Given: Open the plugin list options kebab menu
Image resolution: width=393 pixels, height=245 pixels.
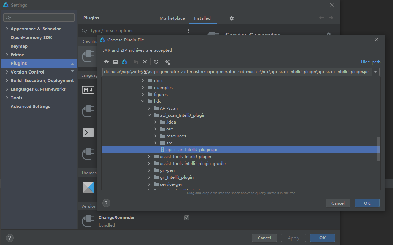Looking at the screenshot, I should 189,30.
